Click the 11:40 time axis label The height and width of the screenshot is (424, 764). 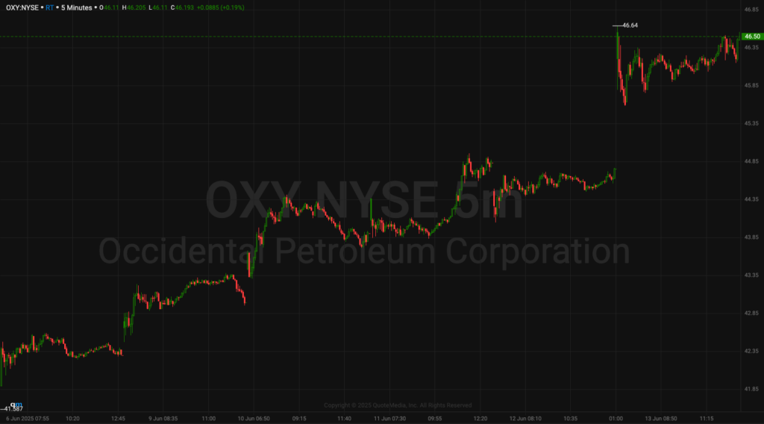pos(344,419)
